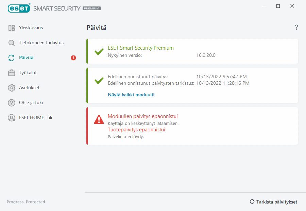The width and height of the screenshot is (306, 211).
Task: Click the Yleiskuvaus overview icon
Action: tap(12, 28)
